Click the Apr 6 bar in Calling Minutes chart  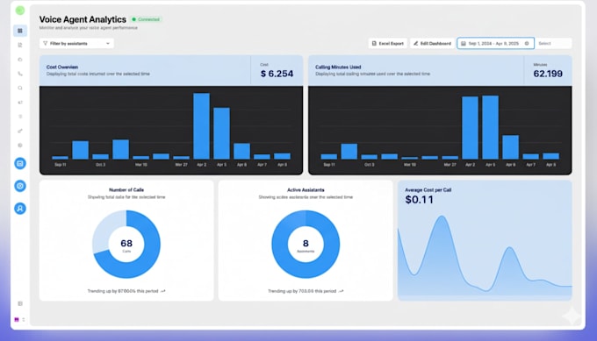tap(511, 147)
